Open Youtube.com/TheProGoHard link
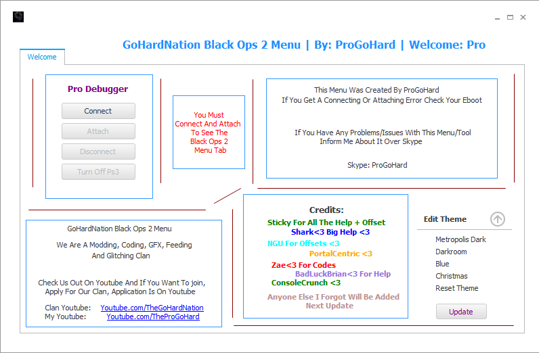This screenshot has height=353, width=539. (153, 316)
